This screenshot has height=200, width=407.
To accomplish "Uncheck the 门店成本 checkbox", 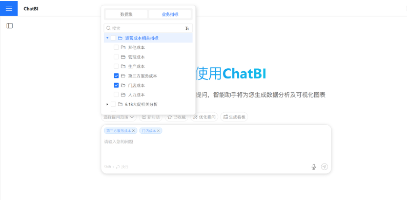I will [116, 85].
